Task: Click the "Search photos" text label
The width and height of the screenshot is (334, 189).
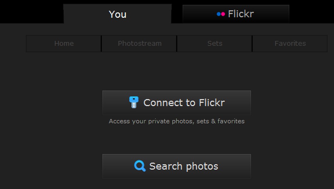Action: click(x=184, y=166)
